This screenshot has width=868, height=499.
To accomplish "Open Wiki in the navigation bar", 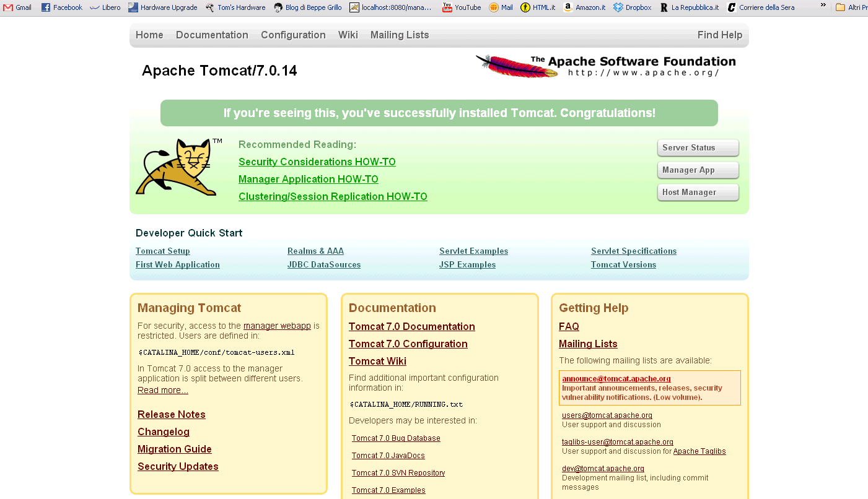I will coord(348,35).
